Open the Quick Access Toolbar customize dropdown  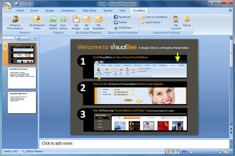pos(37,4)
